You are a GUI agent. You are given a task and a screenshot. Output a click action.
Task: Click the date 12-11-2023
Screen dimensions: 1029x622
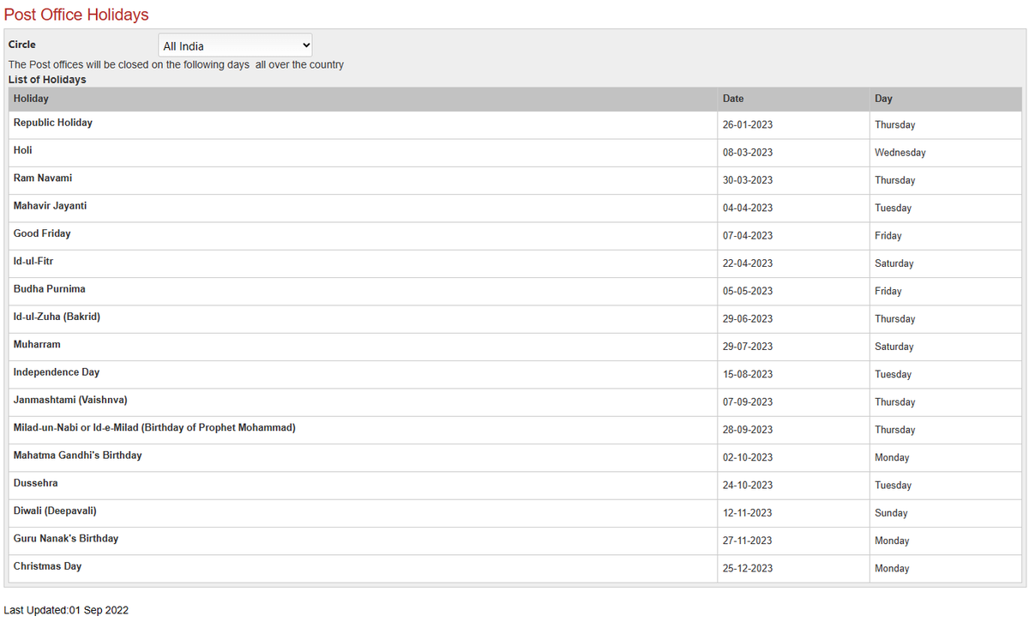[748, 513]
